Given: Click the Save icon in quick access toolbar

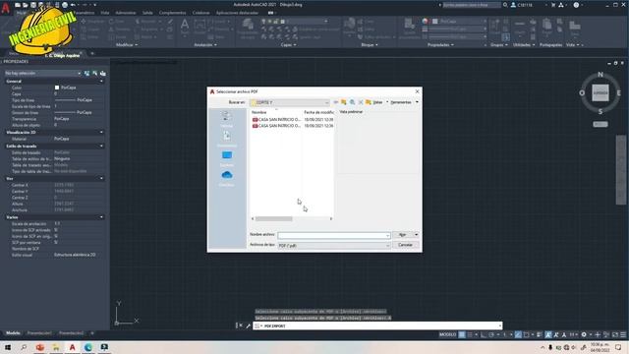Looking at the screenshot, I should coord(33,5).
